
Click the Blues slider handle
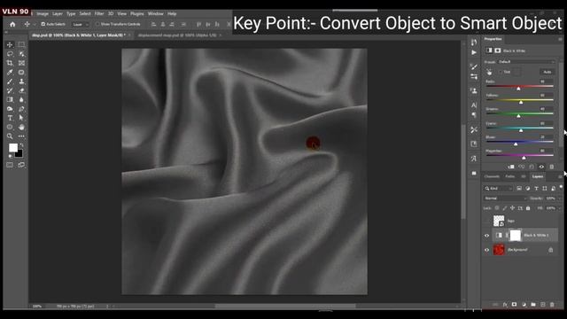pos(516,144)
